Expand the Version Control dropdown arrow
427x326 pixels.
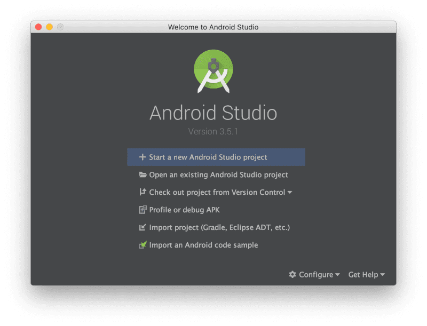(x=290, y=192)
